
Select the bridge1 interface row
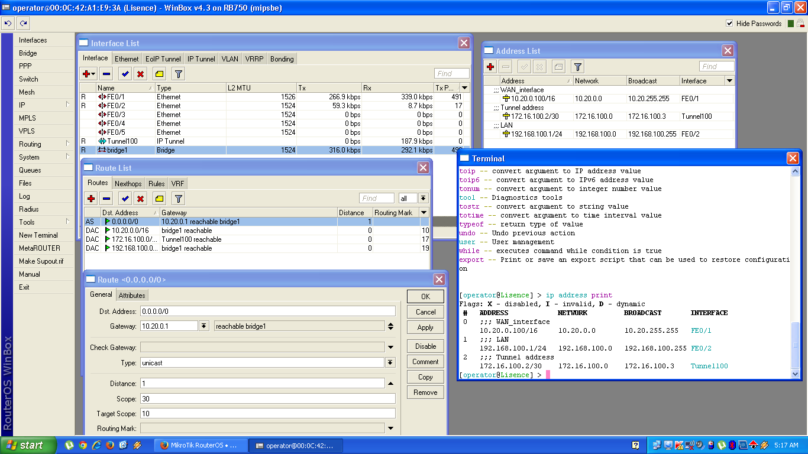(x=148, y=150)
